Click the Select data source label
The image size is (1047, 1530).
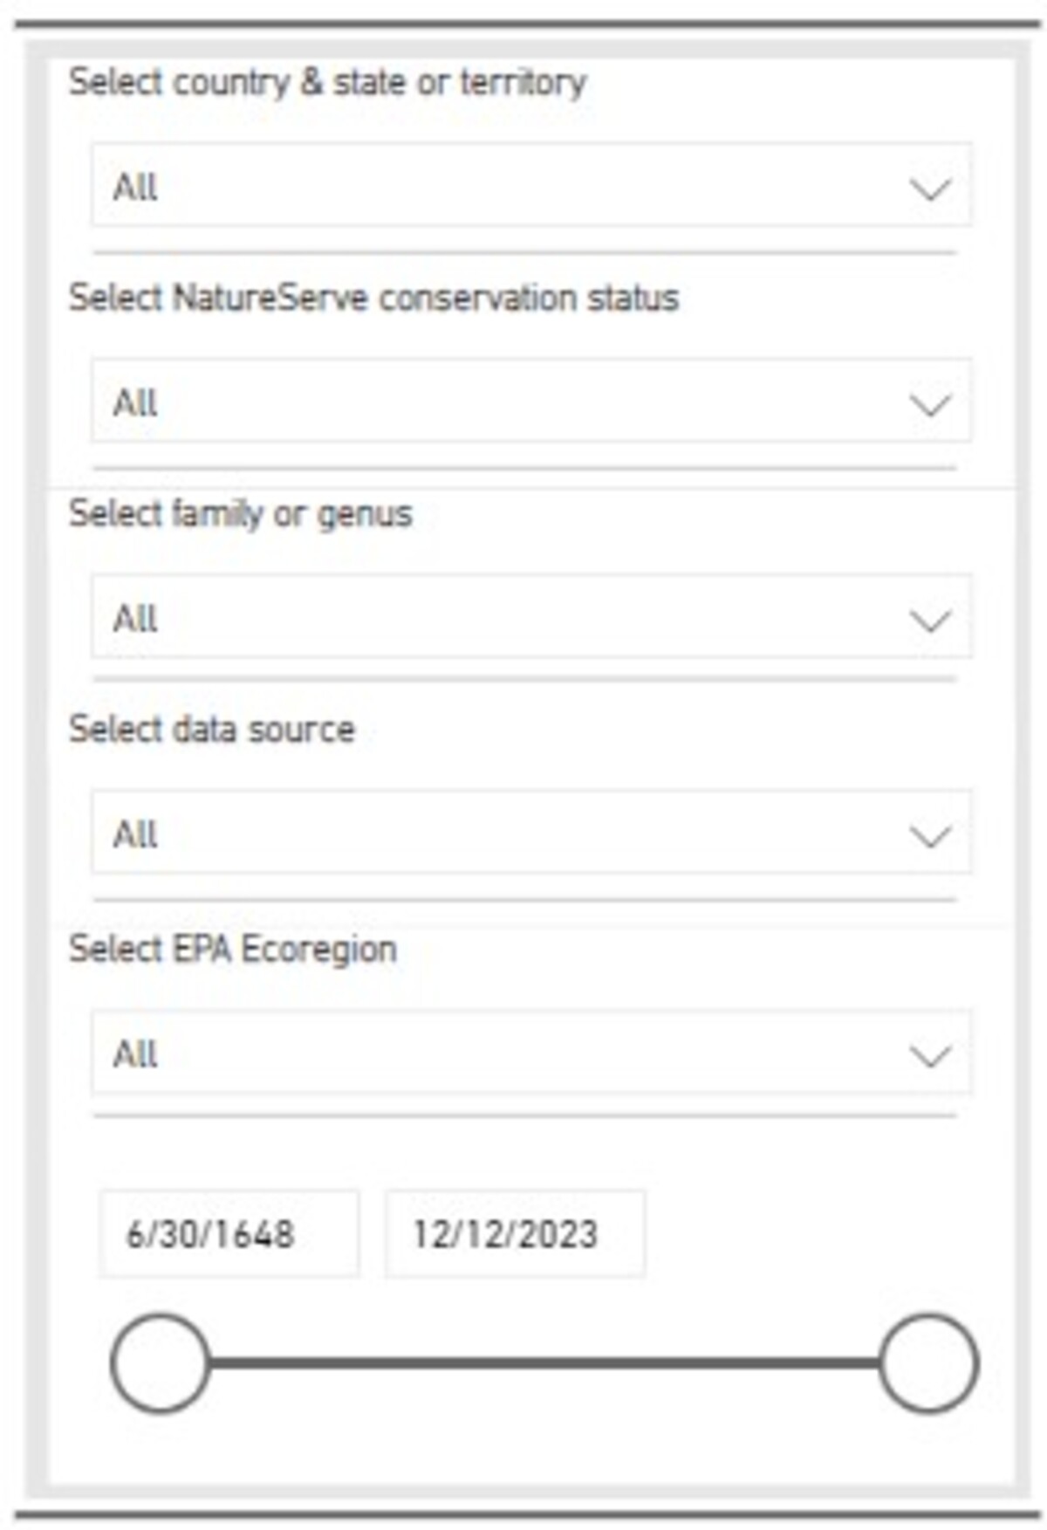coord(214,731)
